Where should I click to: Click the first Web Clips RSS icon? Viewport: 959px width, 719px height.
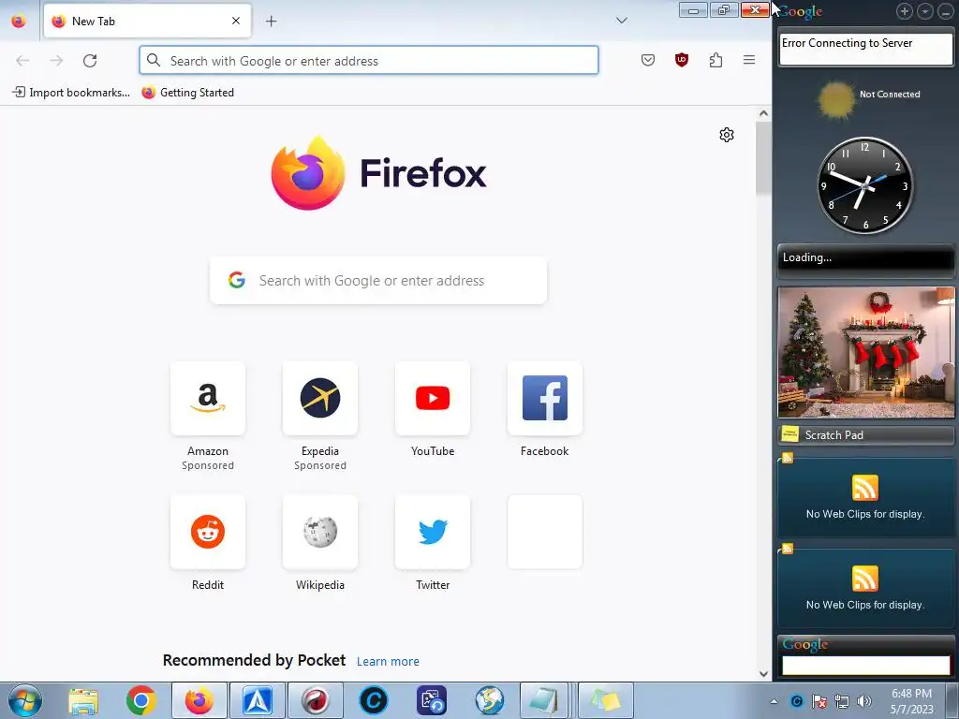point(864,488)
